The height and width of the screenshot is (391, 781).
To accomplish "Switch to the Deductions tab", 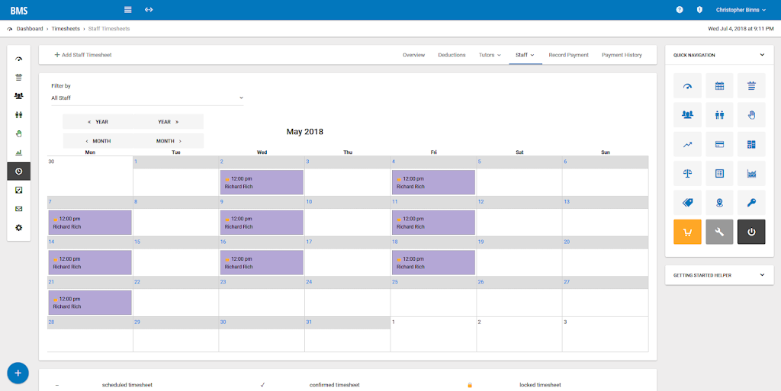I will point(452,55).
